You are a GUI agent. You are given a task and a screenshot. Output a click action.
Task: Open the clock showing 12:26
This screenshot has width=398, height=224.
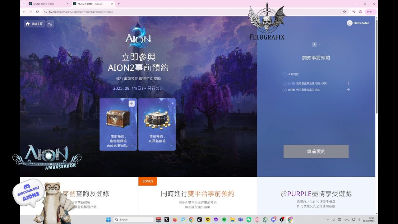pos(369,220)
